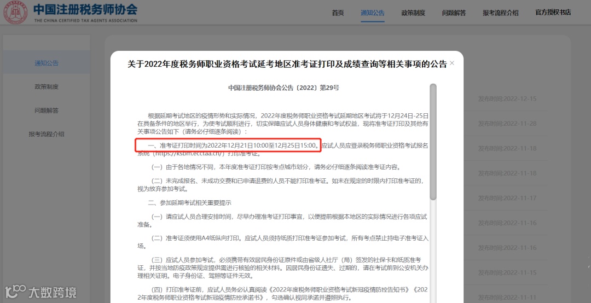Click the 二、参加延期考试相关重要提示 heading
The image size is (591, 303).
189,203
